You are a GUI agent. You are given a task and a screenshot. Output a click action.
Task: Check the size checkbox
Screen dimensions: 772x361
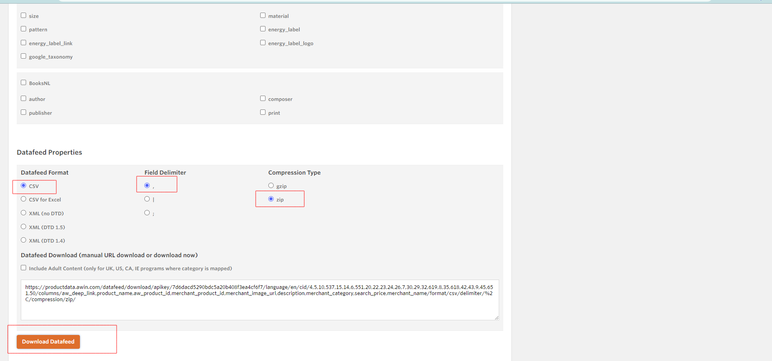click(24, 15)
